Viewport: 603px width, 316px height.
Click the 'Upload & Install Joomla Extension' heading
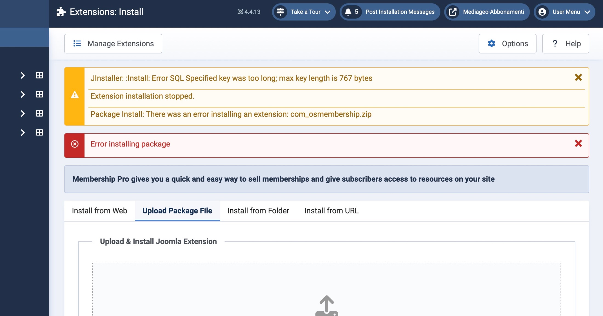click(158, 241)
